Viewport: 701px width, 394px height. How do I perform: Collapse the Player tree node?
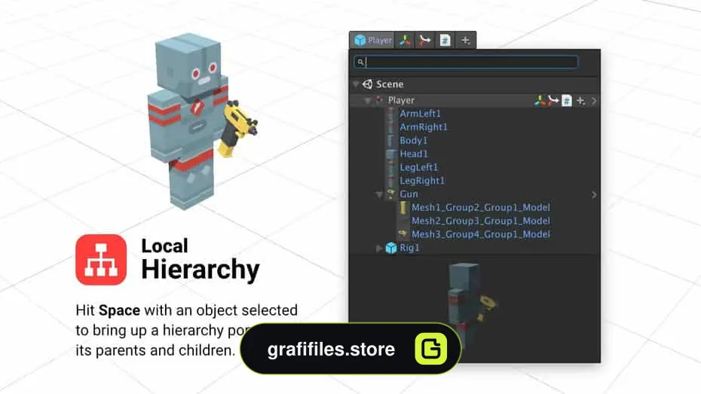click(367, 100)
